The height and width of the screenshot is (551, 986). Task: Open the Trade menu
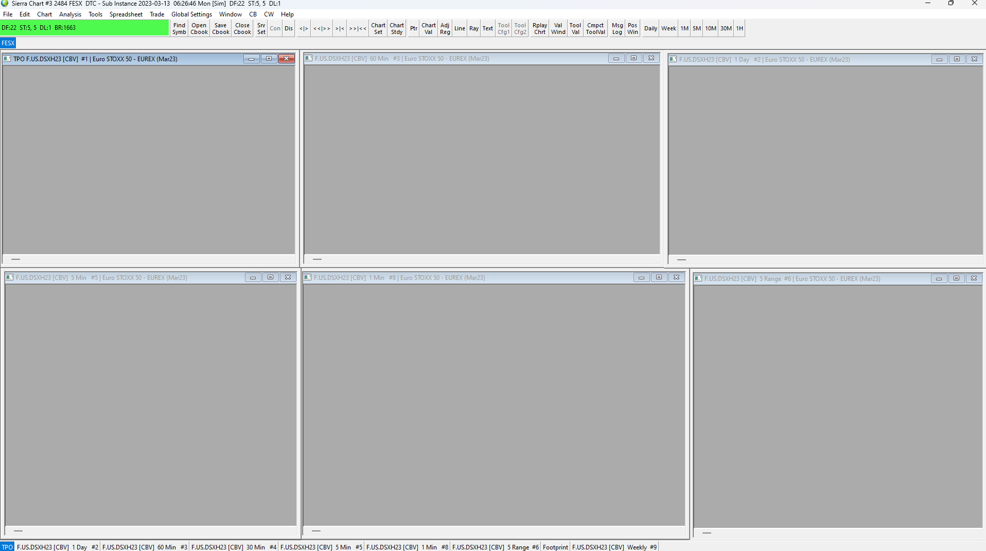(157, 14)
